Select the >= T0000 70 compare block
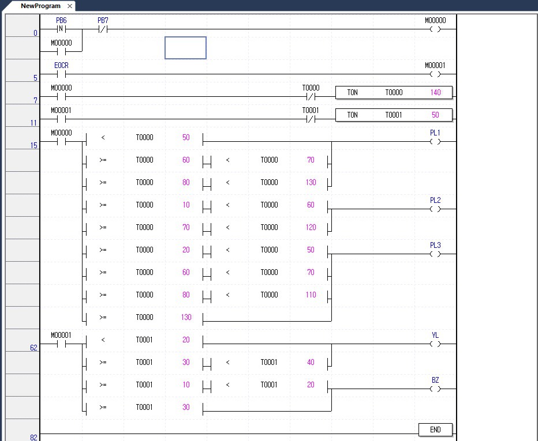This screenshot has width=538, height=441. (x=144, y=228)
